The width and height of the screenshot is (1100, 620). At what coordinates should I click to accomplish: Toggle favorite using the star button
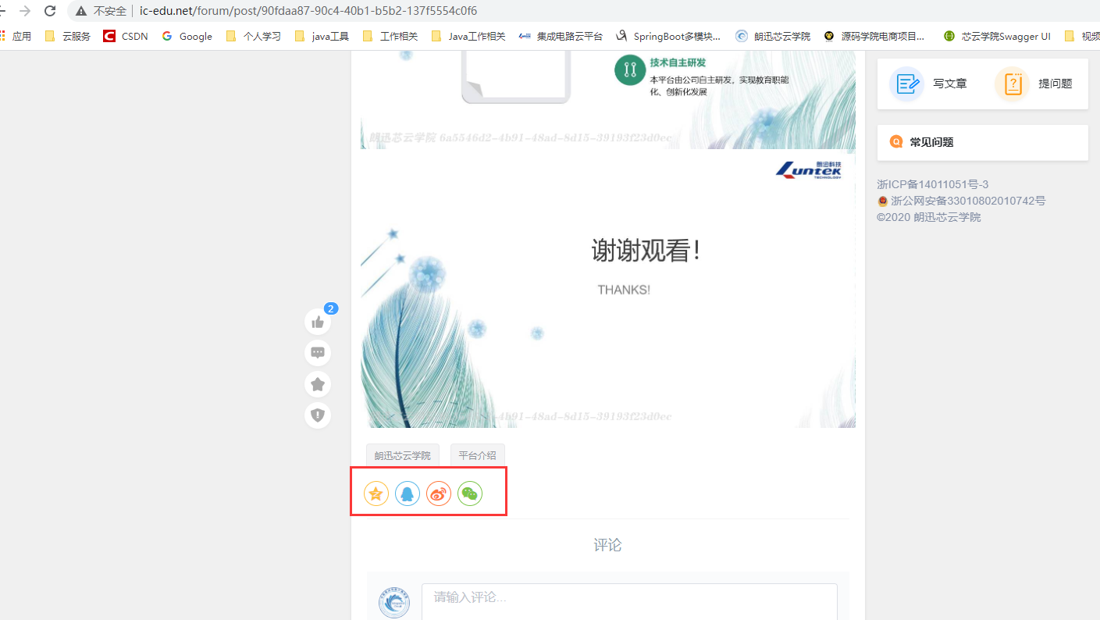click(x=318, y=384)
